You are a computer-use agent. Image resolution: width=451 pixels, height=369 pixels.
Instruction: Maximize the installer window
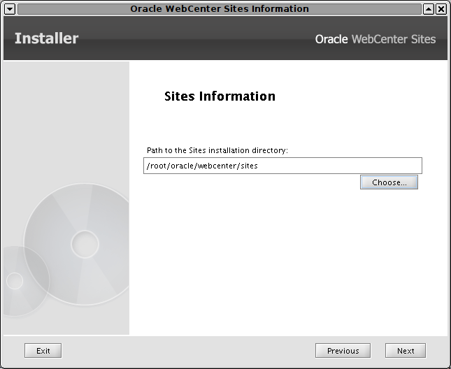click(x=429, y=9)
